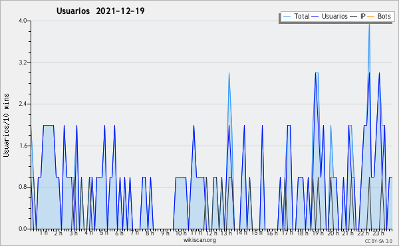Screen dimensions: 399x246
Task: Click the 19 h x-axis label
Action: click(x=318, y=233)
